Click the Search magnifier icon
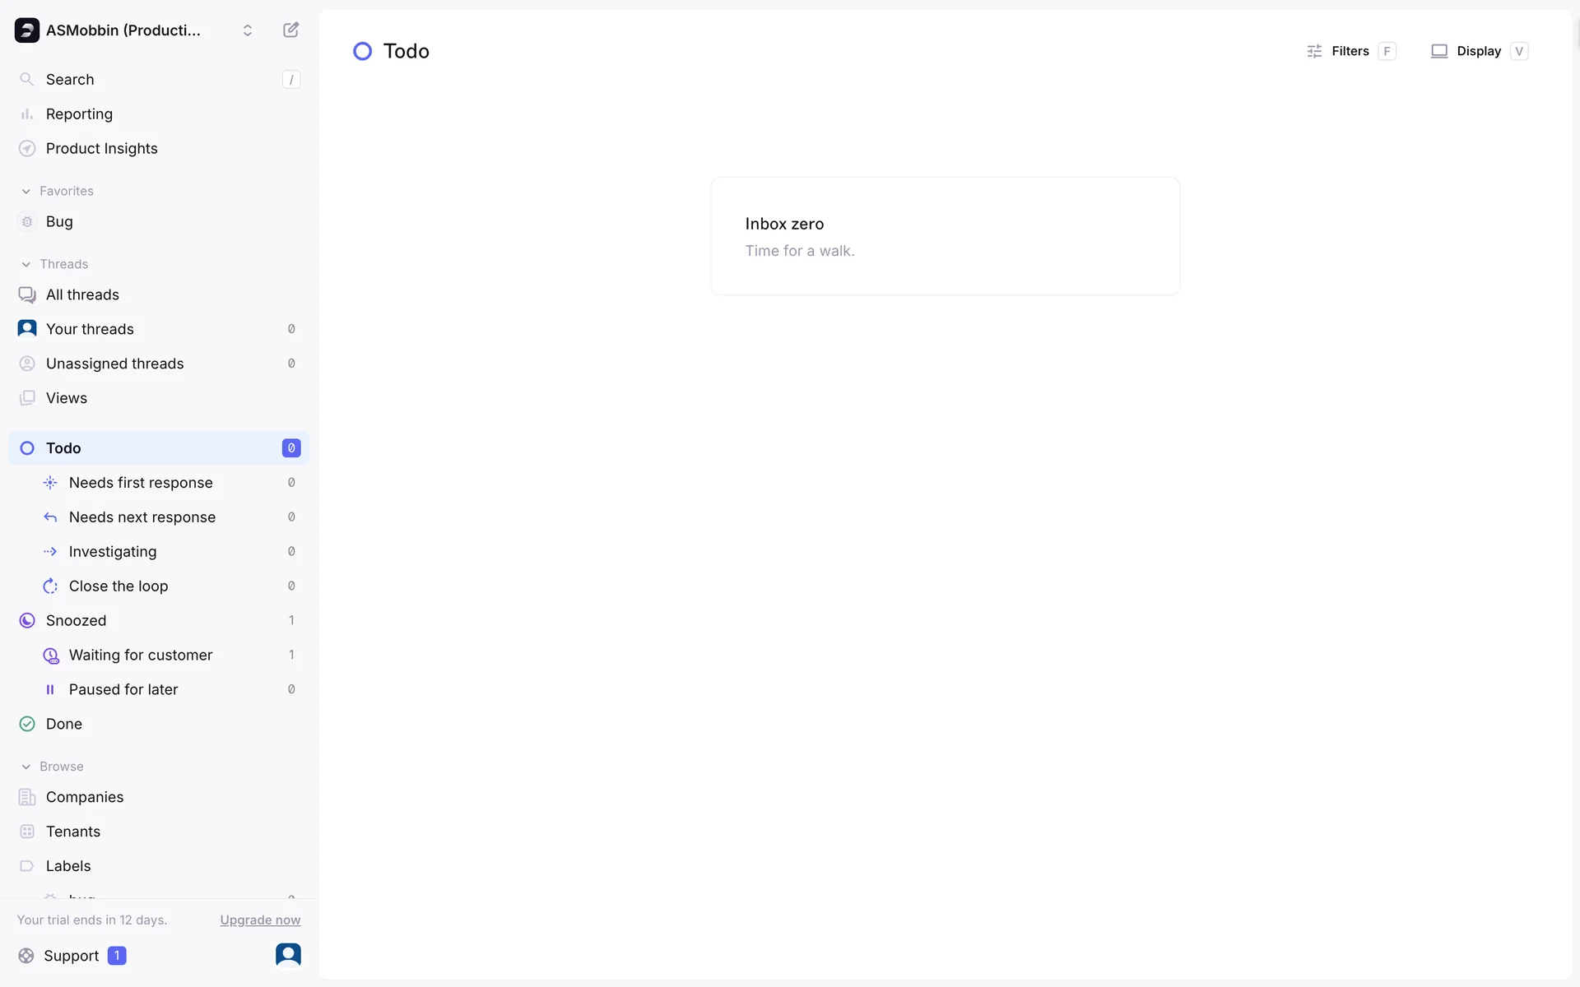Screen dimensions: 1580x987 [27, 79]
